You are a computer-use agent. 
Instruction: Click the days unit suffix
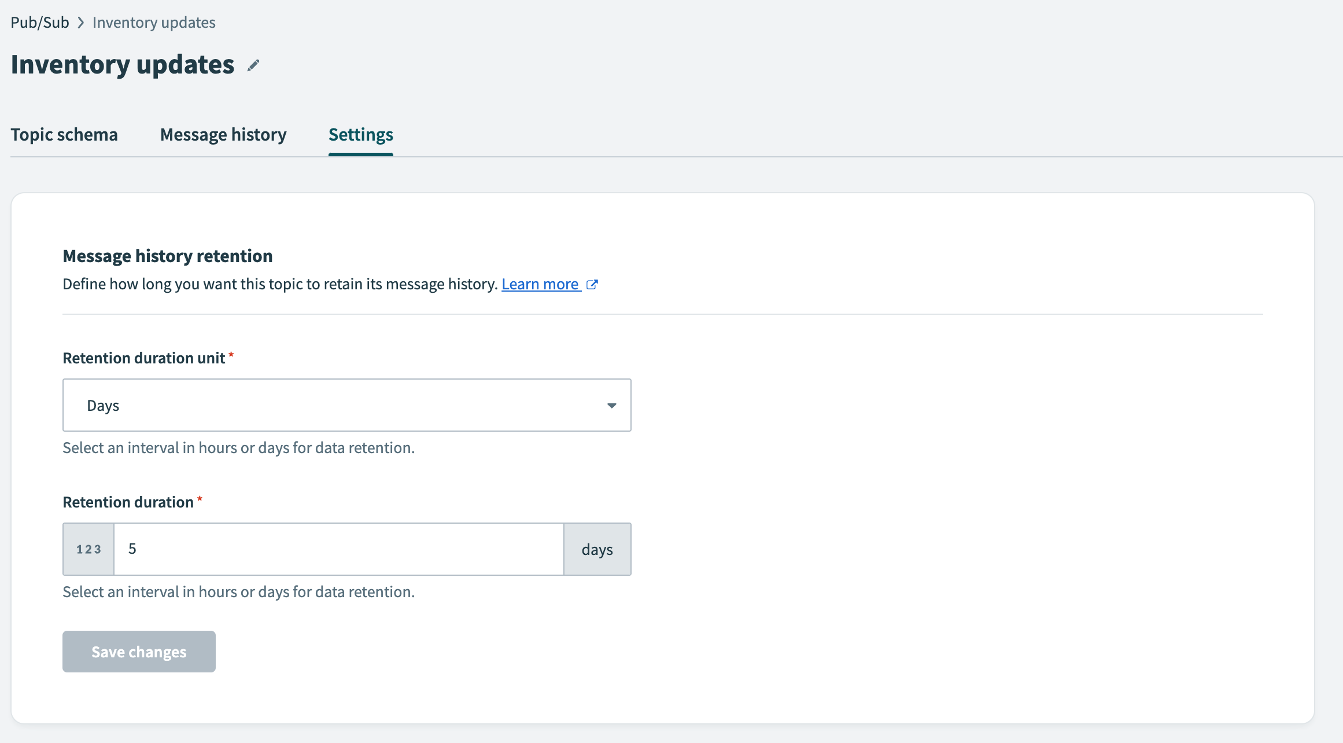coord(597,549)
